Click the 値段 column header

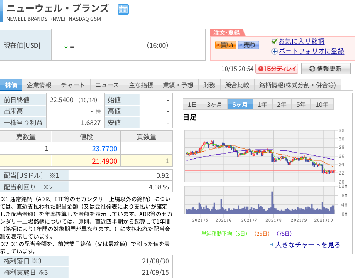(x=86, y=136)
